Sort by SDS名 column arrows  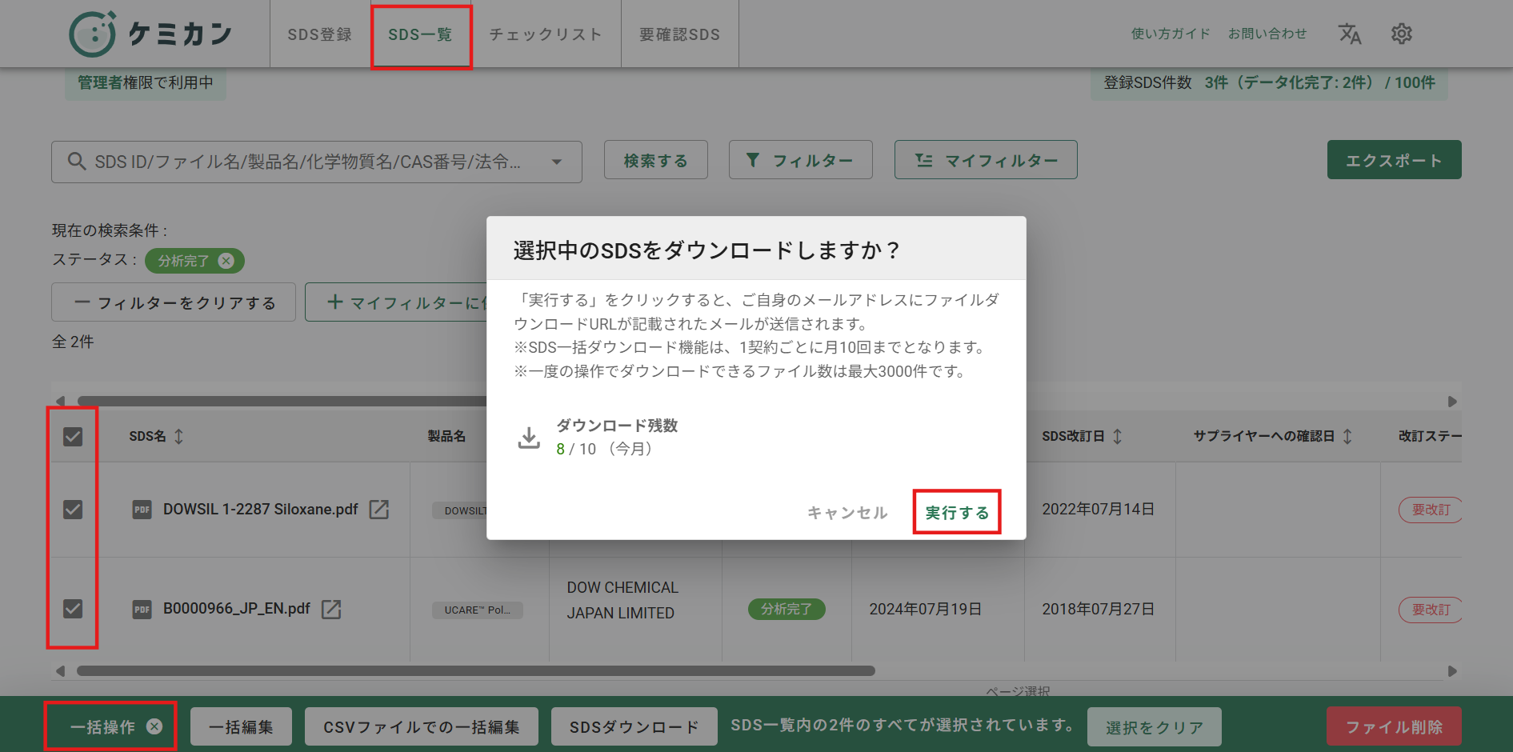pos(178,436)
